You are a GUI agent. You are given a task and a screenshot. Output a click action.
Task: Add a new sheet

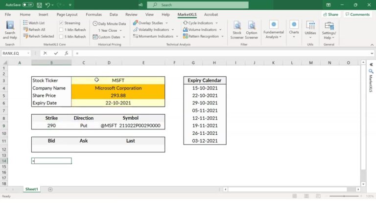click(50, 190)
